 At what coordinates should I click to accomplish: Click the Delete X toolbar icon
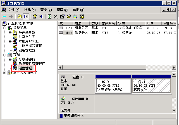pos(56,16)
